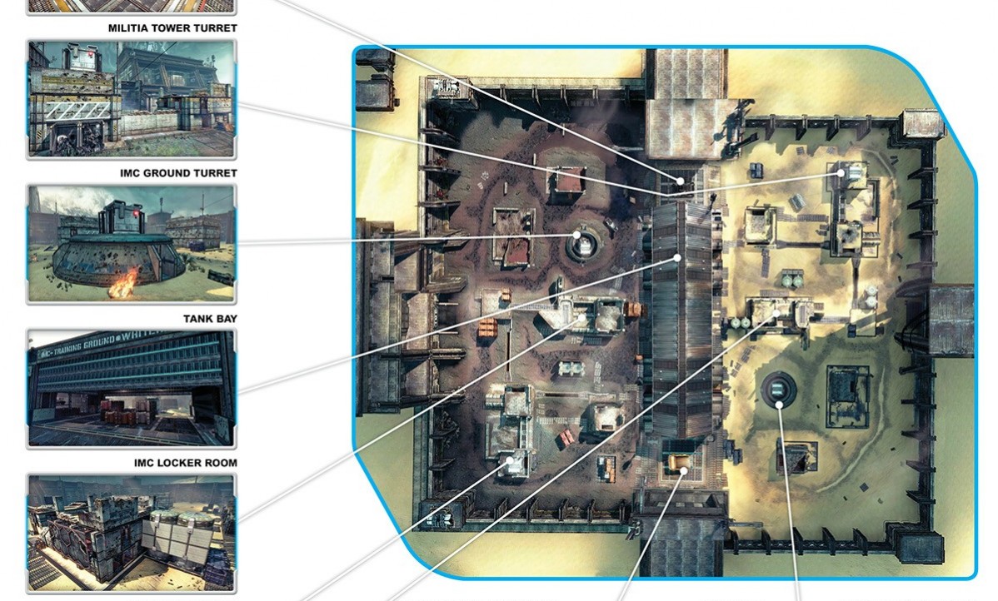Select the Militia Tower Turret callout dot on map
Viewport: 998px width, 601px height.
[x=841, y=172]
